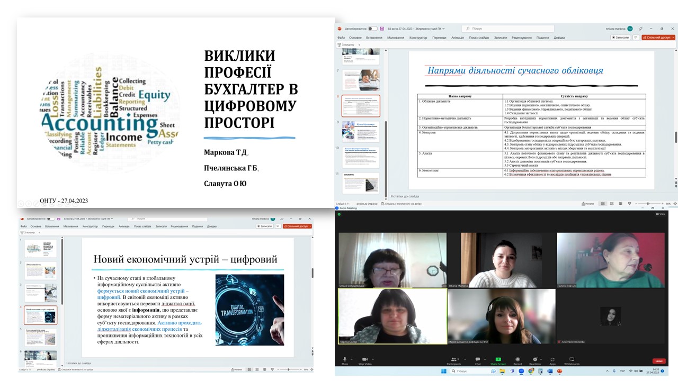The height and width of the screenshot is (381, 678).
Task: Open Whiteboards in Zoom toolbar
Action: (x=572, y=360)
